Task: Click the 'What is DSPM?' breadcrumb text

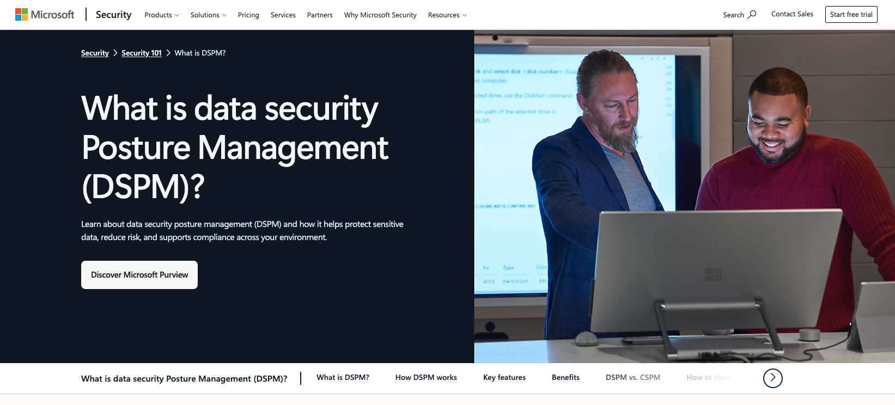Action: point(200,53)
